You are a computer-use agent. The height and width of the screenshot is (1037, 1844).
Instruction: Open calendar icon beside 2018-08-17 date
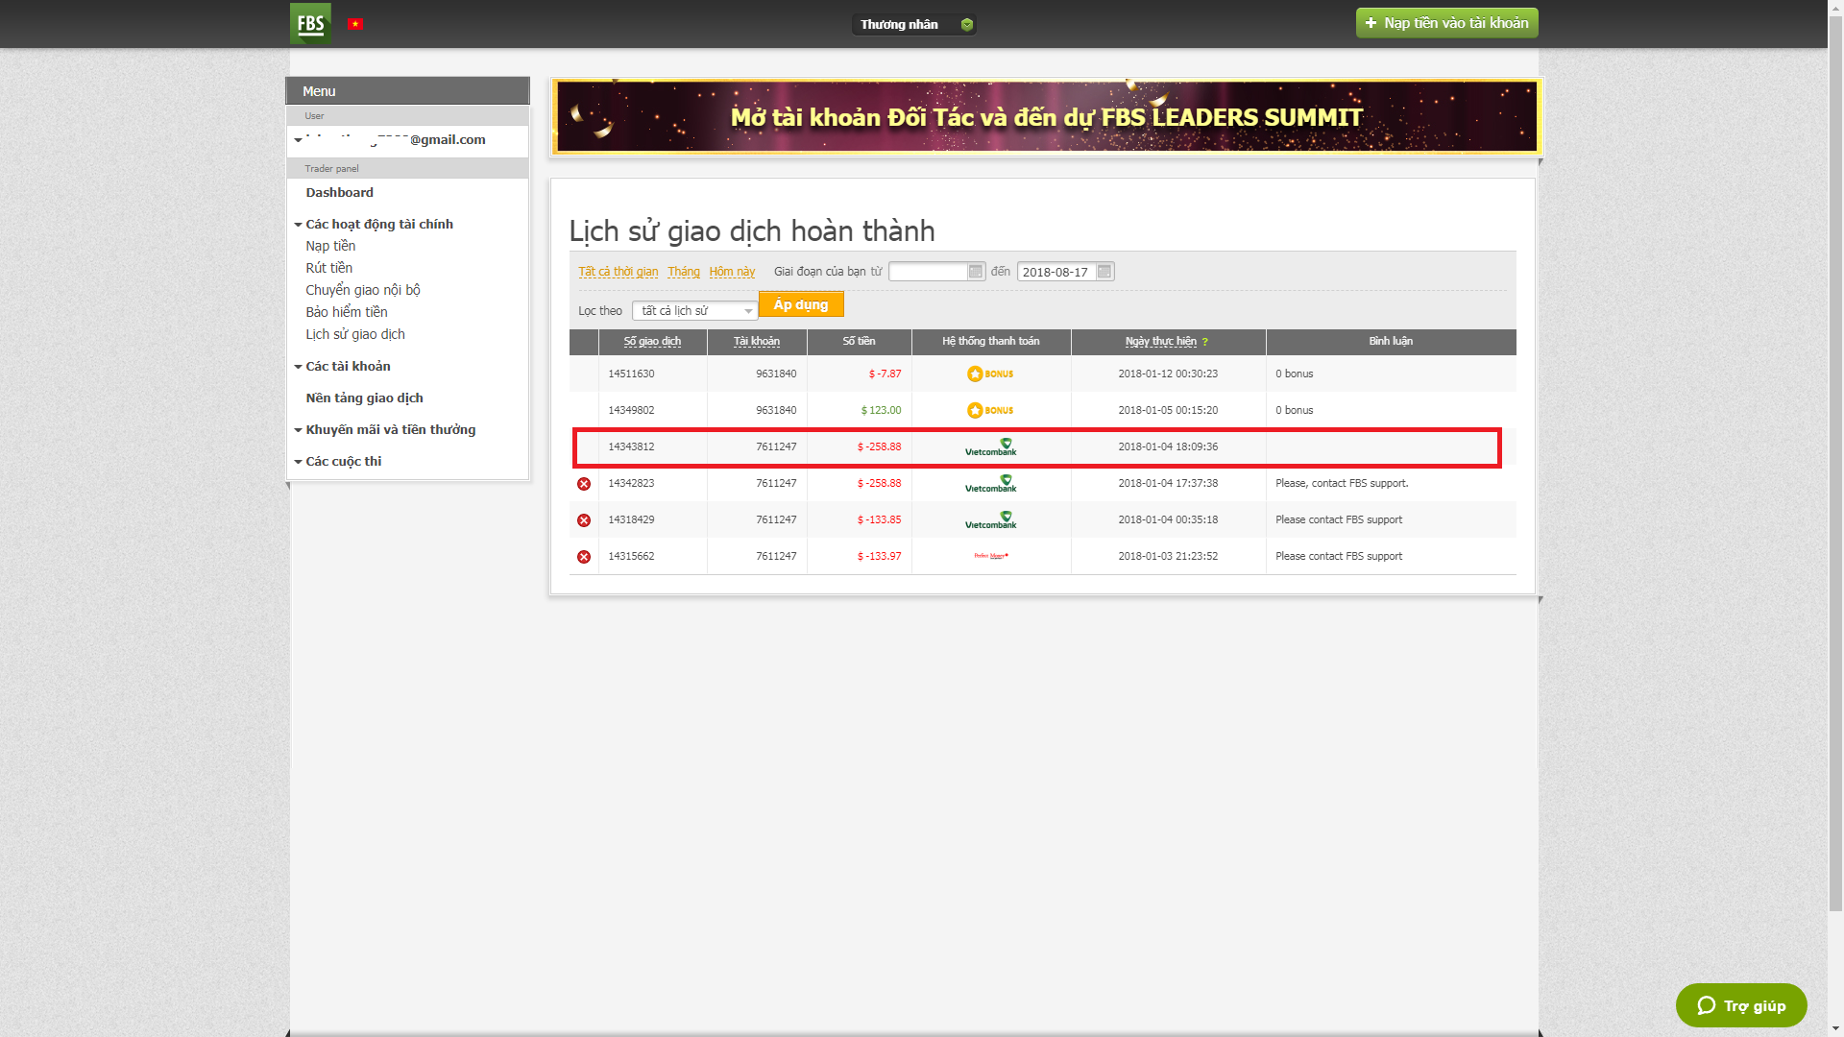pos(1104,272)
